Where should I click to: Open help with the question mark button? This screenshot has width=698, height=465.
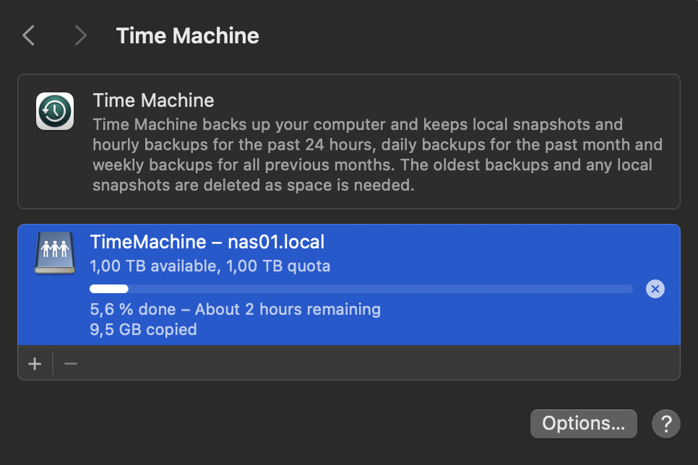point(665,424)
